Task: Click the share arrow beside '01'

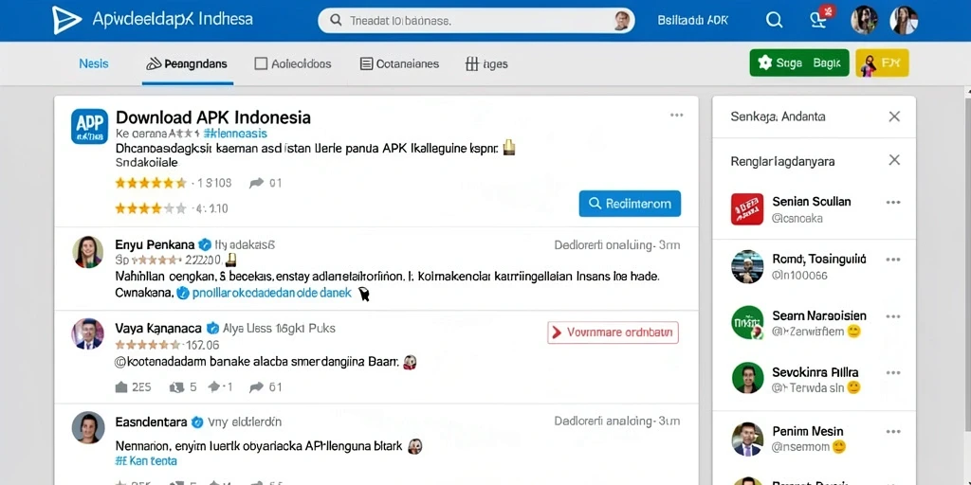Action: point(256,183)
